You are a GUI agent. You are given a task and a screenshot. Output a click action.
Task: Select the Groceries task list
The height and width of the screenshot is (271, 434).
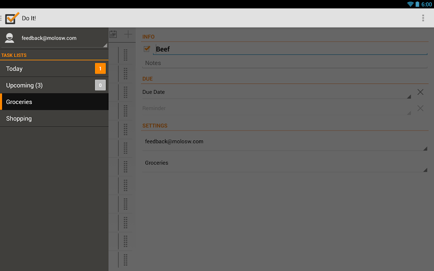54,102
